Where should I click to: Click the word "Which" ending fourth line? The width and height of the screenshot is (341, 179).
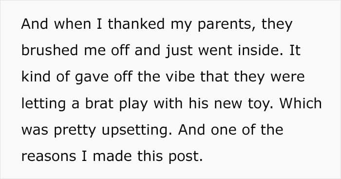coord(301,103)
